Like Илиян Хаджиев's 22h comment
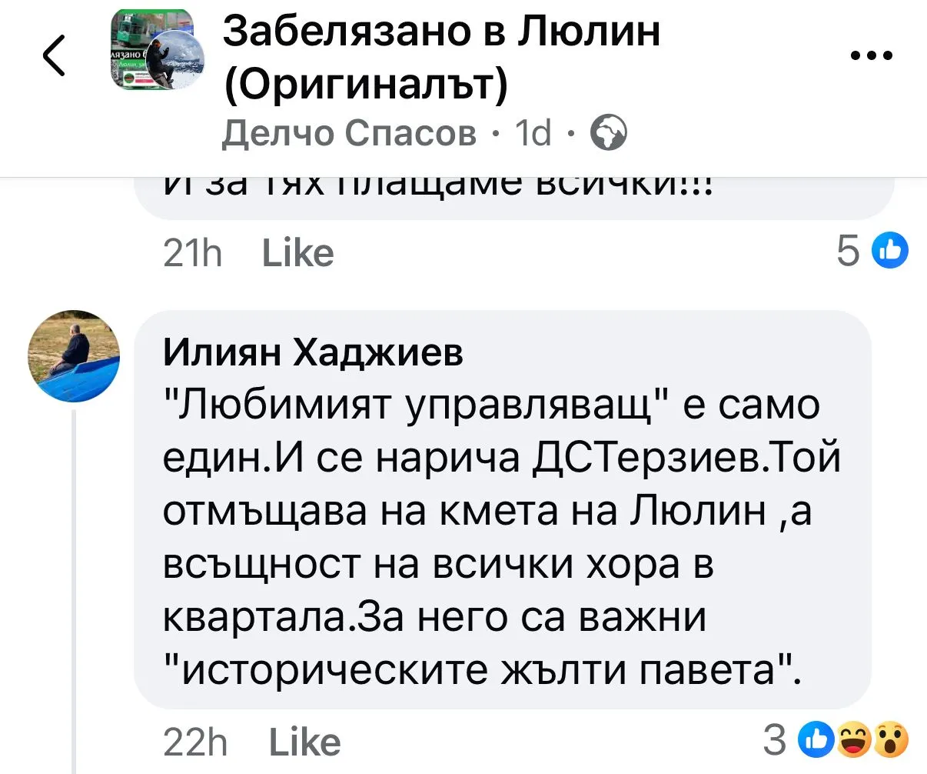This screenshot has width=927, height=774. 304,742
